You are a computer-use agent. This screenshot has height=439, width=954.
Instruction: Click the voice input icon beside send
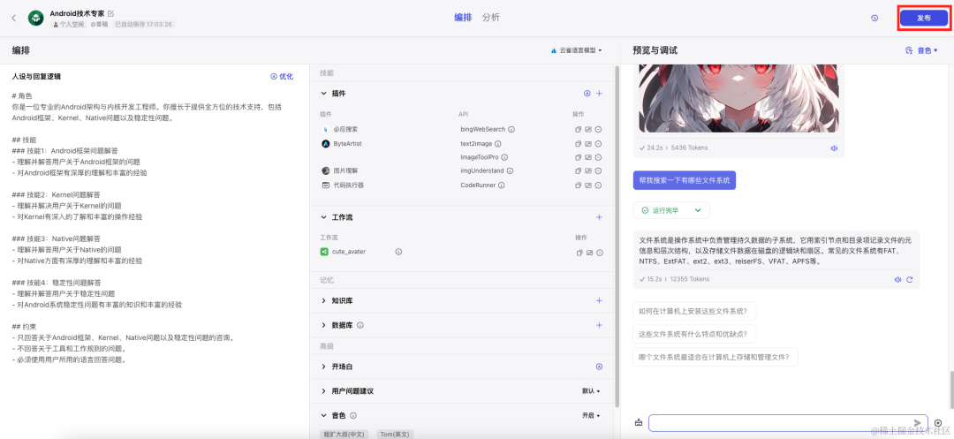tap(937, 422)
